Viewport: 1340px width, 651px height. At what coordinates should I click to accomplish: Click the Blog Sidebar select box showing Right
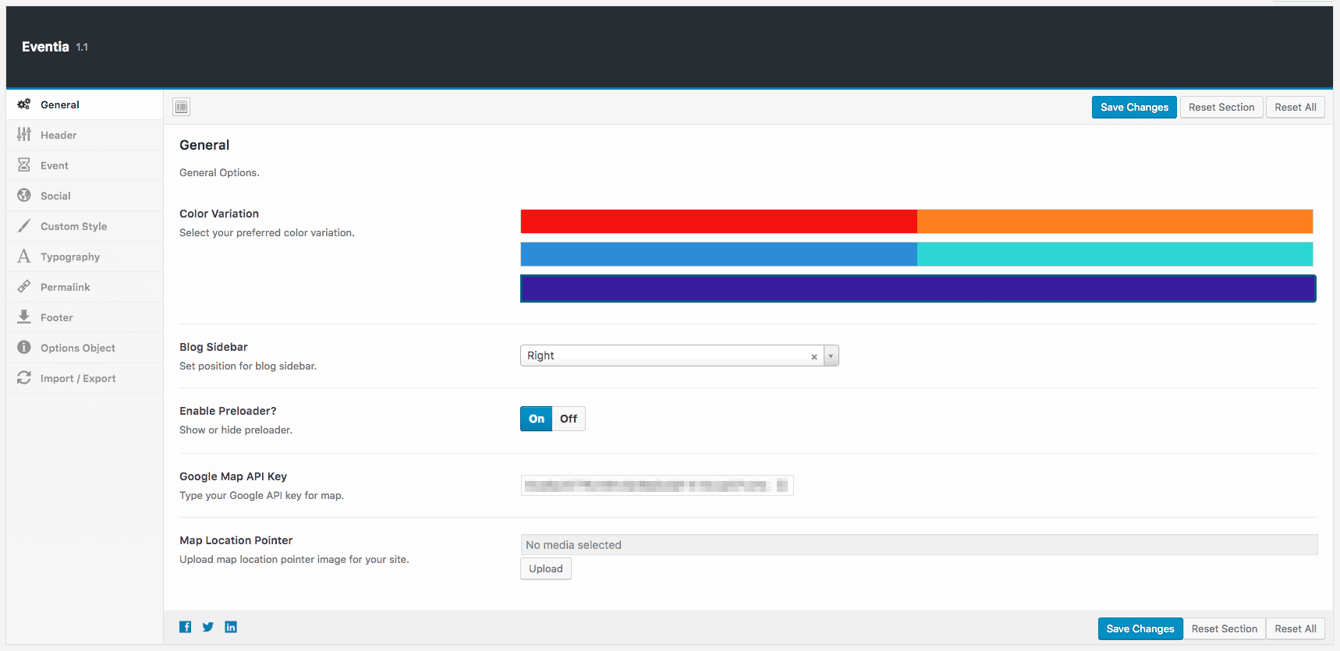663,356
